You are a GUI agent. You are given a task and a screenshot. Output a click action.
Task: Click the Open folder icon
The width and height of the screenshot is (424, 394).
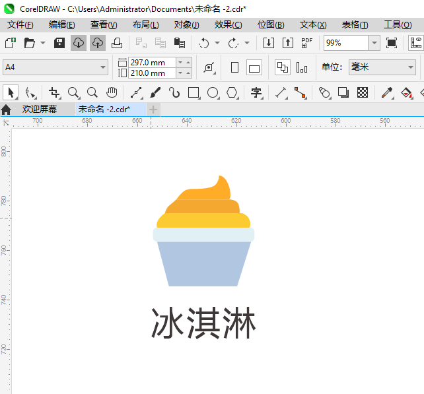coord(30,43)
